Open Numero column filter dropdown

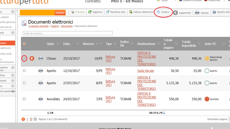[x=100, y=44]
